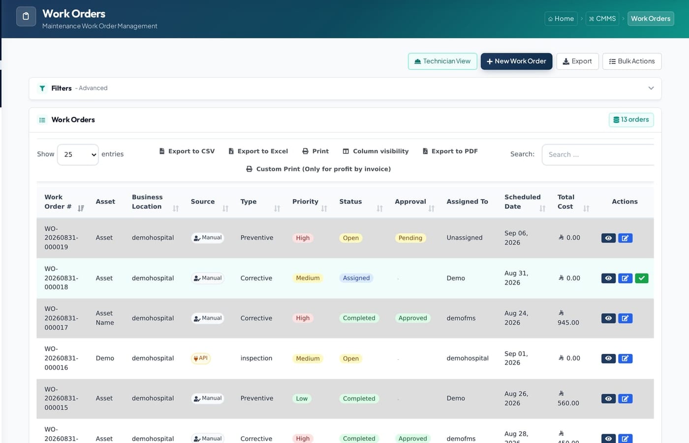View details of work order 000017
Image resolution: width=689 pixels, height=443 pixels.
[608, 318]
